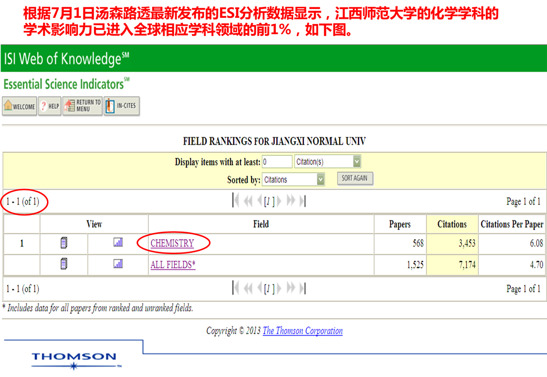This screenshot has height=377, width=547.
Task: Click The Thomson Corporation link
Action: (x=303, y=331)
